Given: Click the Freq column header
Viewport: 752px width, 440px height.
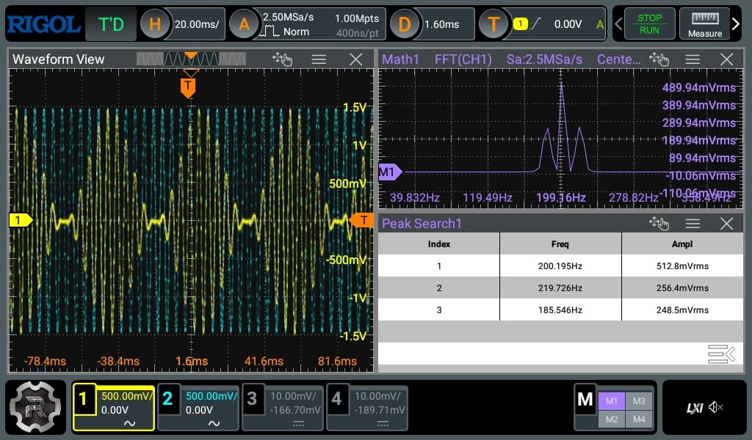Looking at the screenshot, I should click(x=560, y=243).
